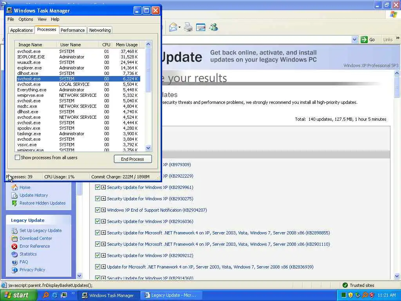Sort processes by Mem Usage column
The width and height of the screenshot is (401, 301).
coord(126,45)
